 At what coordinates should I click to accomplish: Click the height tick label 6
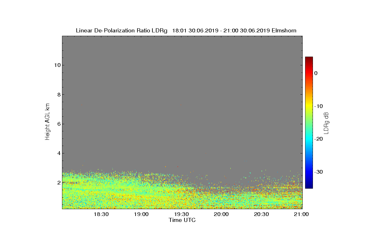tap(58, 124)
